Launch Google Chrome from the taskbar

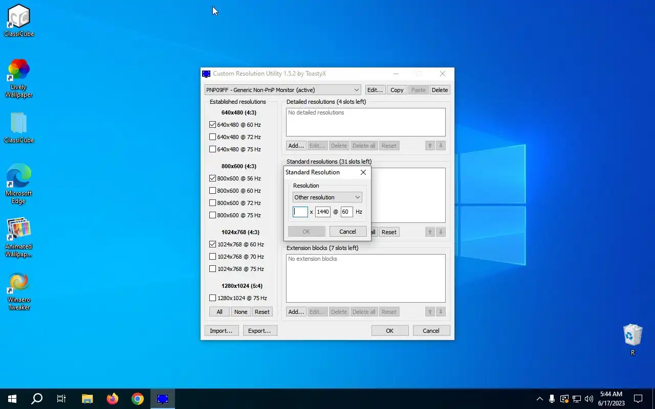click(137, 399)
